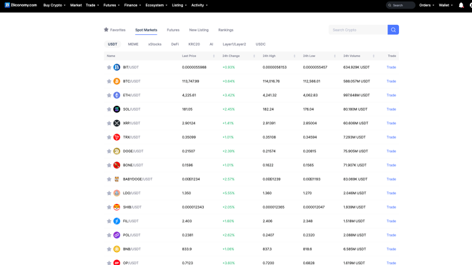
Task: Expand the Futures menu in navbar
Action: click(x=112, y=5)
